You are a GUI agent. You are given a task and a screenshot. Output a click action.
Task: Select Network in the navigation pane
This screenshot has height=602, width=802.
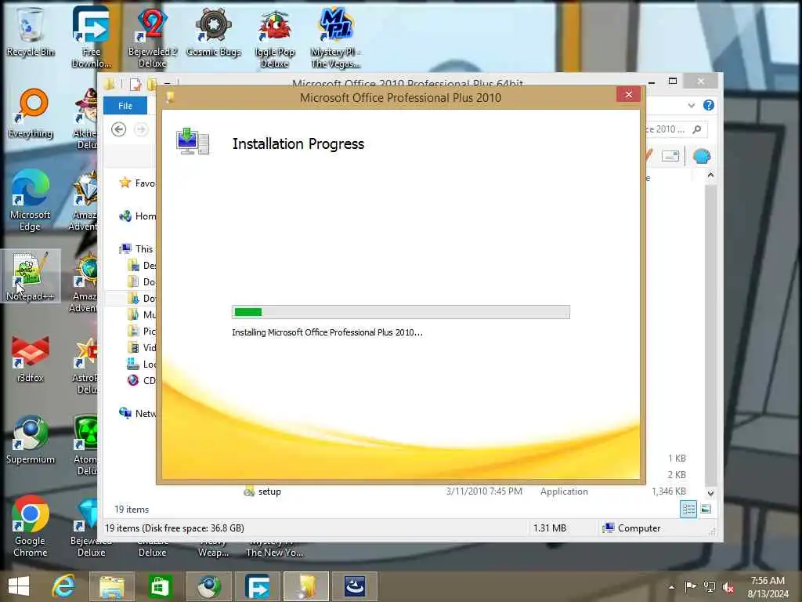pos(138,413)
